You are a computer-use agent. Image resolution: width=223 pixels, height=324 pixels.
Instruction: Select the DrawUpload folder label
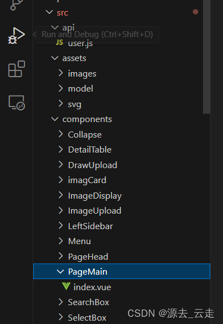(93, 165)
